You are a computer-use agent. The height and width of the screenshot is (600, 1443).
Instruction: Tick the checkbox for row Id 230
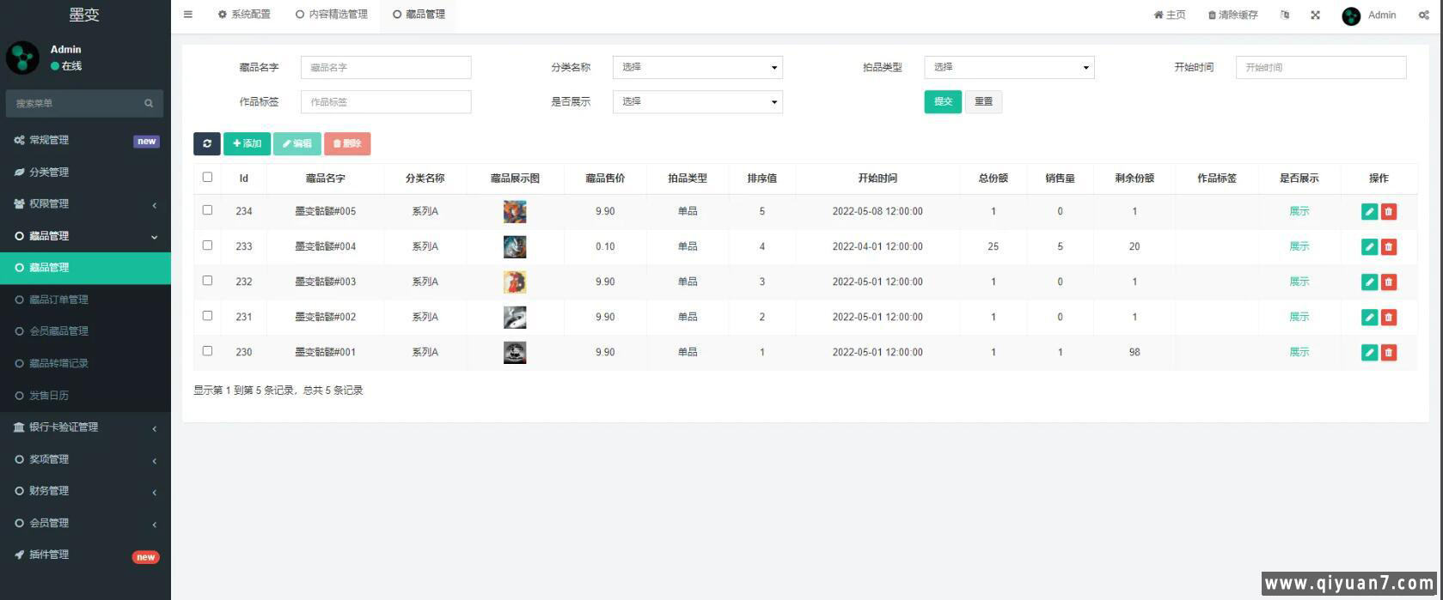point(207,351)
